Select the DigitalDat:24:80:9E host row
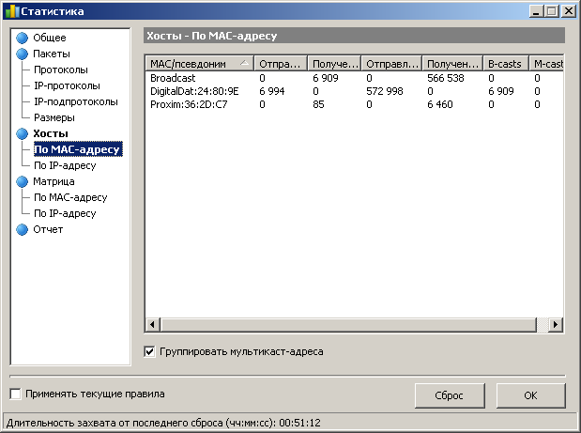581x433 pixels. (x=354, y=91)
